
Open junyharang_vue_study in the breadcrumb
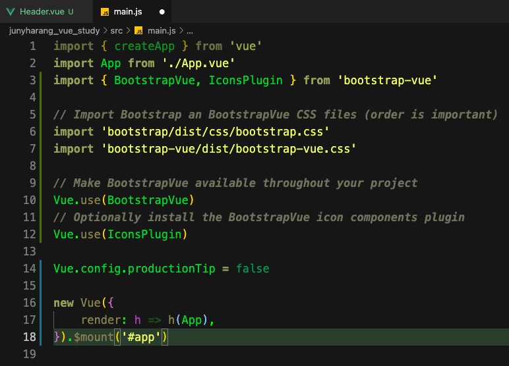[54, 31]
